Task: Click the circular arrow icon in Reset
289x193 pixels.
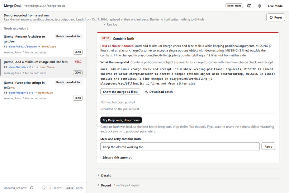Action: (271, 17)
